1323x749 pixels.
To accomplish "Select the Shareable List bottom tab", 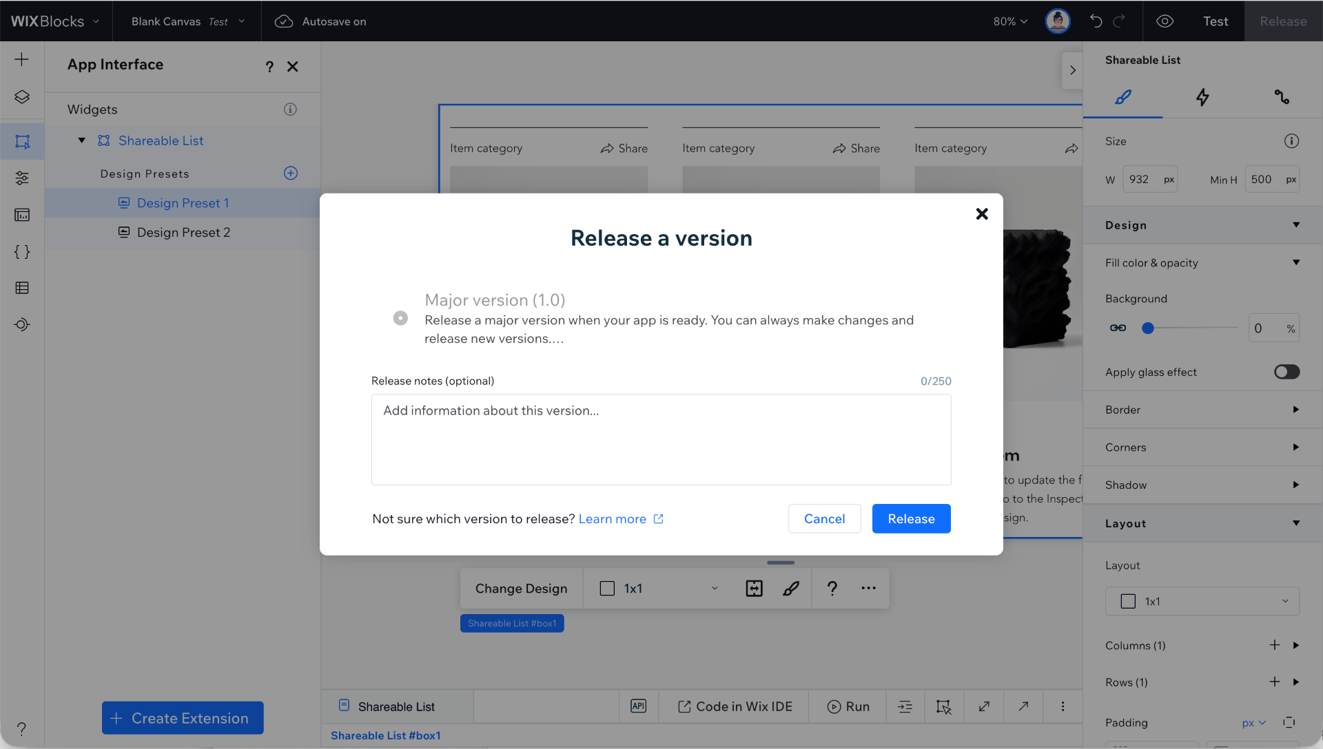I will point(397,706).
